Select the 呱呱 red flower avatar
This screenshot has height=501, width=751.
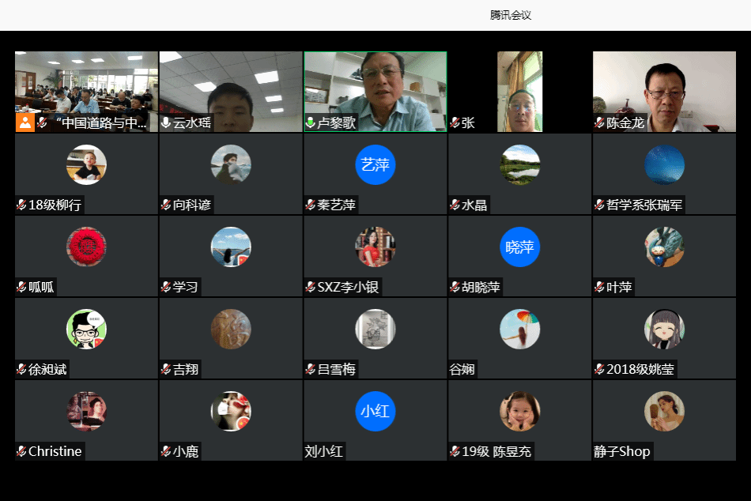click(86, 247)
